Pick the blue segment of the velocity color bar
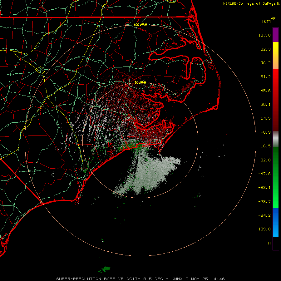The height and width of the screenshot is (281, 281). coord(276,223)
